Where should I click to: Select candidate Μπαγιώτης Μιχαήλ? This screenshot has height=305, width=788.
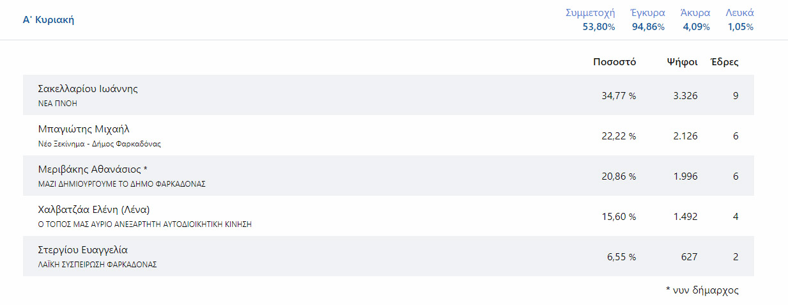(84, 129)
